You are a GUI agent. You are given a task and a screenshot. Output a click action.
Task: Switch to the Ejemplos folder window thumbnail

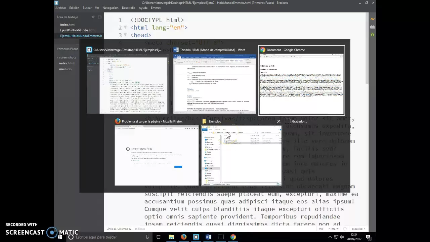coord(242,152)
